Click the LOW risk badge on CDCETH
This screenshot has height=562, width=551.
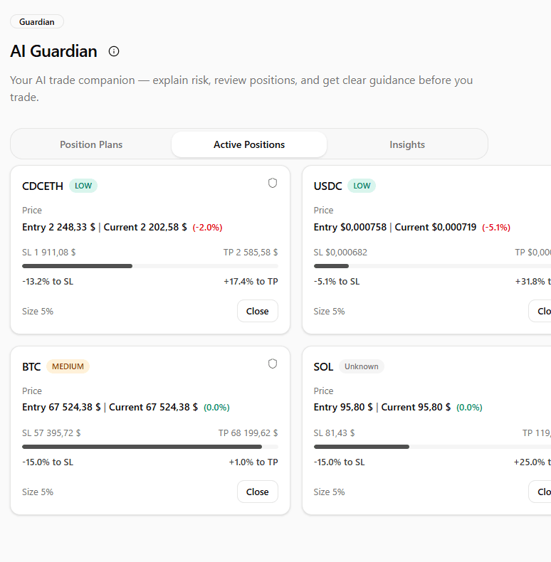pos(83,186)
